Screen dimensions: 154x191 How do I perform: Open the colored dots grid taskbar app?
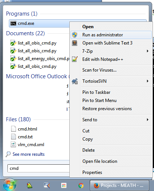click(x=64, y=185)
